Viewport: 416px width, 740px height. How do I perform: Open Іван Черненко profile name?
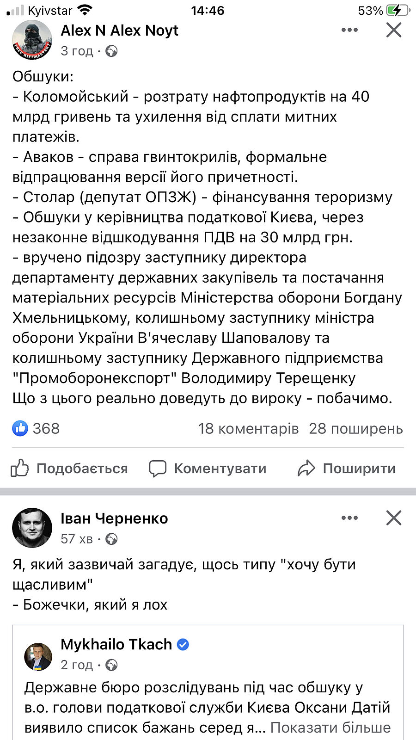pyautogui.click(x=114, y=518)
